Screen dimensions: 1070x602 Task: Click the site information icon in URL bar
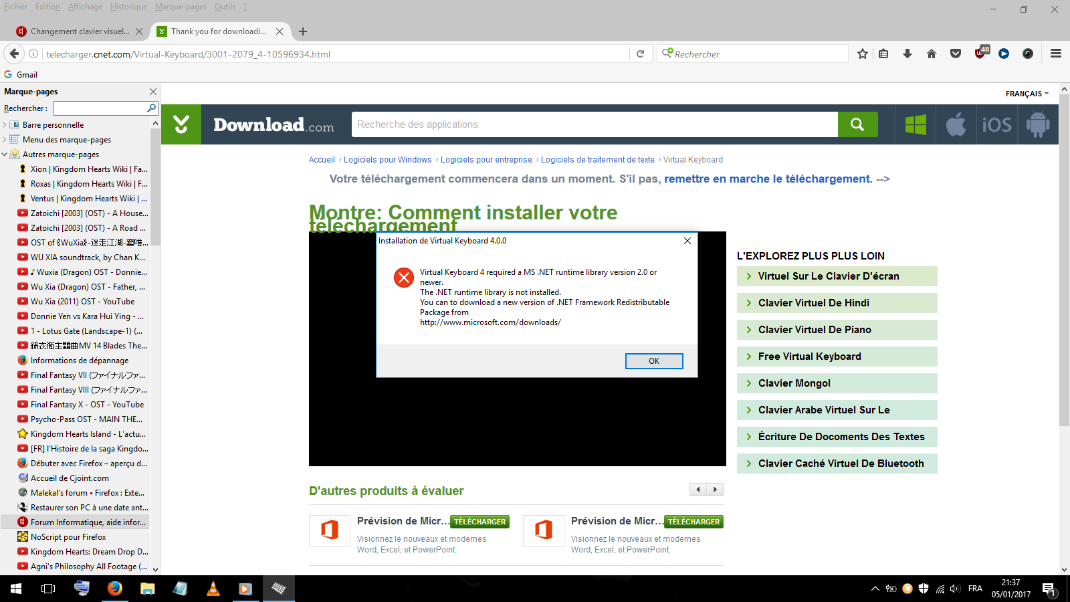pos(33,54)
